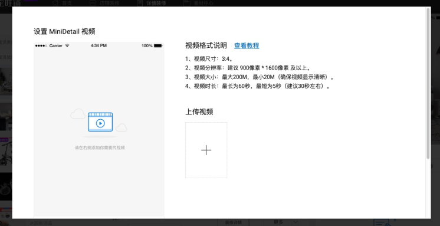Image resolution: width=440 pixels, height=226 pixels.
Task: Click the signal dots before Carrier
Action: pos(41,45)
